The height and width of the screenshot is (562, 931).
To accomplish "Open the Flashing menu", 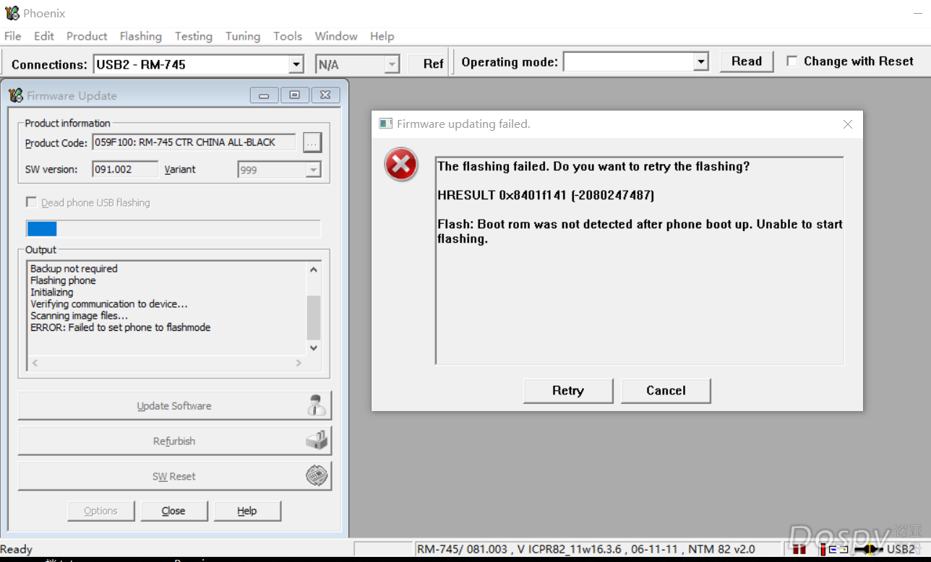I will 141,36.
